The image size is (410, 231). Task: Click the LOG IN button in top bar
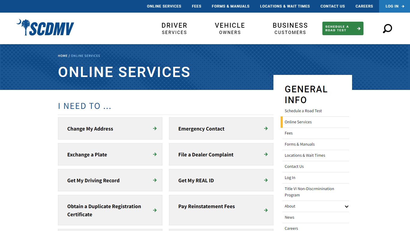pyautogui.click(x=394, y=6)
